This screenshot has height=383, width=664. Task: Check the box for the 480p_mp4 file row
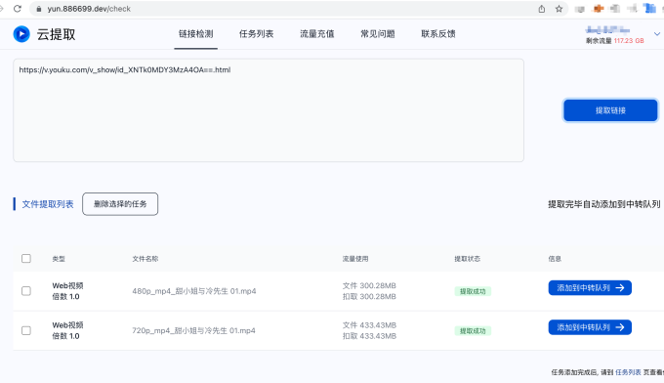click(26, 291)
